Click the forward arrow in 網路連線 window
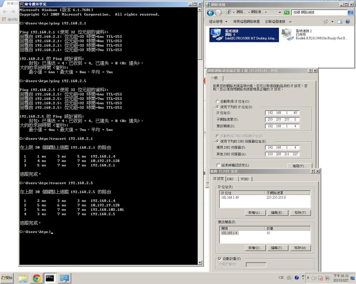Viewport: 356px width, 284px height. (218, 12)
